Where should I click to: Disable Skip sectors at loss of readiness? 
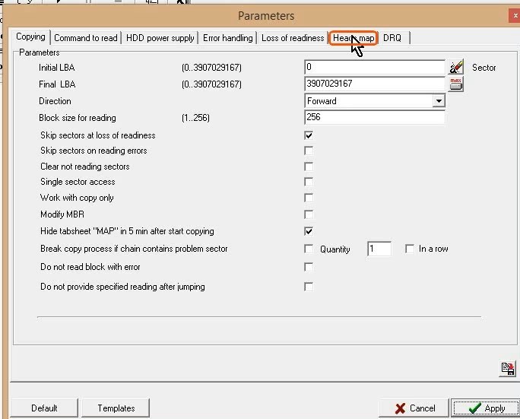point(309,135)
